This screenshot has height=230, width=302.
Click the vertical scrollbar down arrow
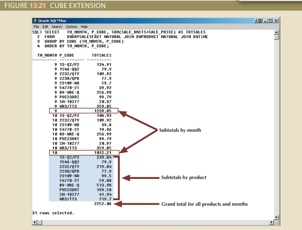point(276,217)
